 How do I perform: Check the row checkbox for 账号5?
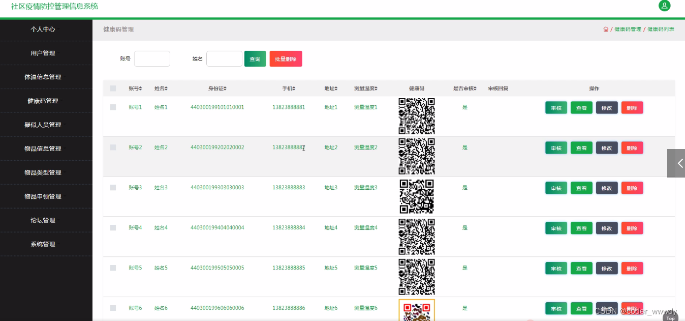(113, 268)
